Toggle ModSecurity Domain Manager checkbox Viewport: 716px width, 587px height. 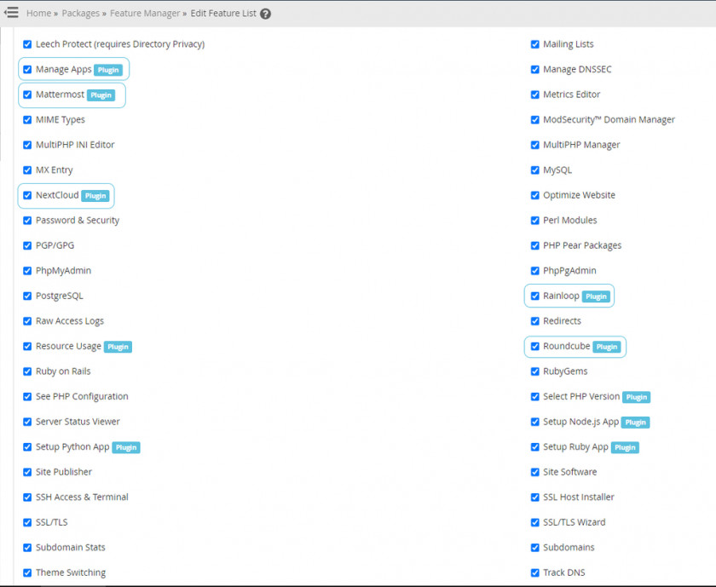535,119
